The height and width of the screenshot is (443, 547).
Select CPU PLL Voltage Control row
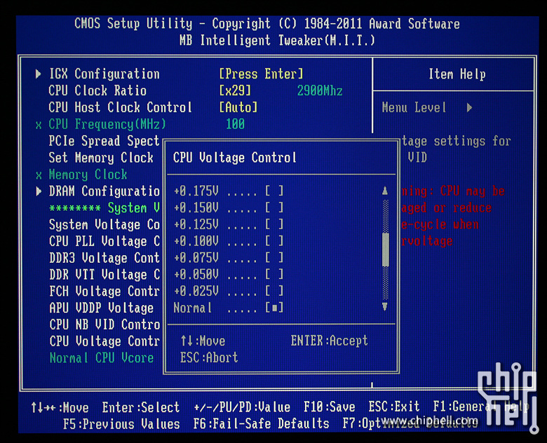coord(104,241)
